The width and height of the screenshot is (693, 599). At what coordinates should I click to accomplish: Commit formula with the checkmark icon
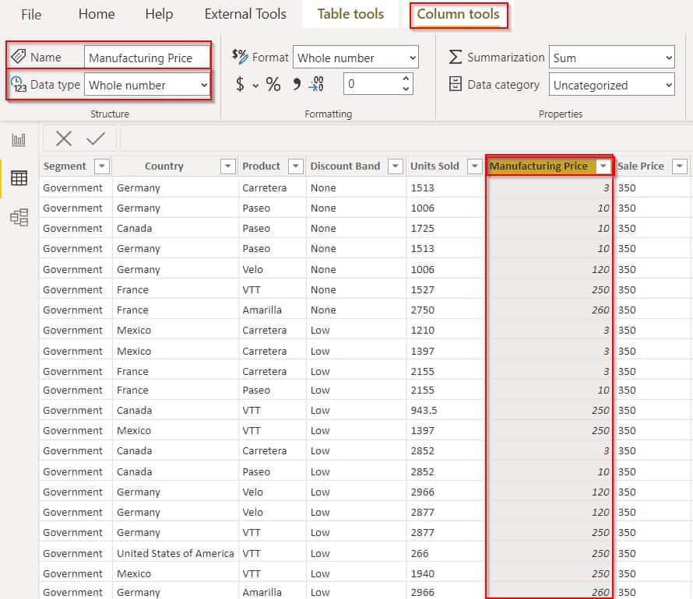(96, 138)
